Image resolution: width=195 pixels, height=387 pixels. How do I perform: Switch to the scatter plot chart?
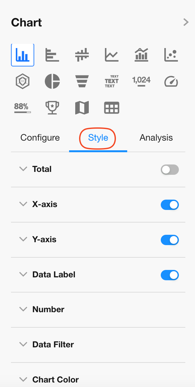[171, 55]
